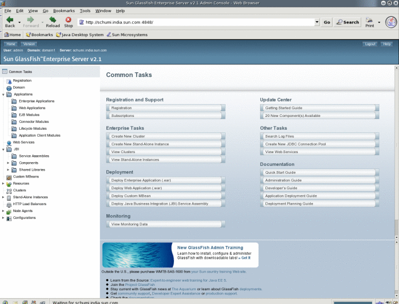The height and width of the screenshot is (304, 399).
Task: Open the Window menu
Action: click(103, 11)
